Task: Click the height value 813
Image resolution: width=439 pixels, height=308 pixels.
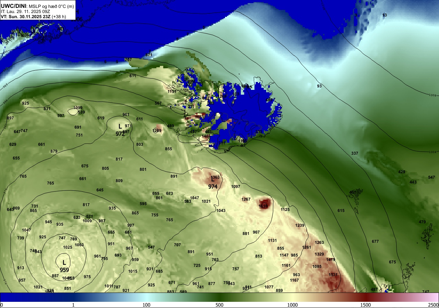Action: (x=259, y=256)
